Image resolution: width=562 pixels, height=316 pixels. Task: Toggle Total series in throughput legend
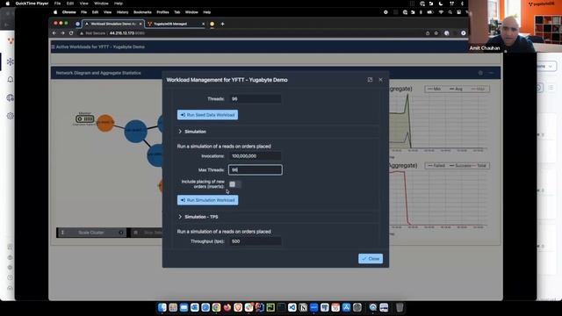479,166
